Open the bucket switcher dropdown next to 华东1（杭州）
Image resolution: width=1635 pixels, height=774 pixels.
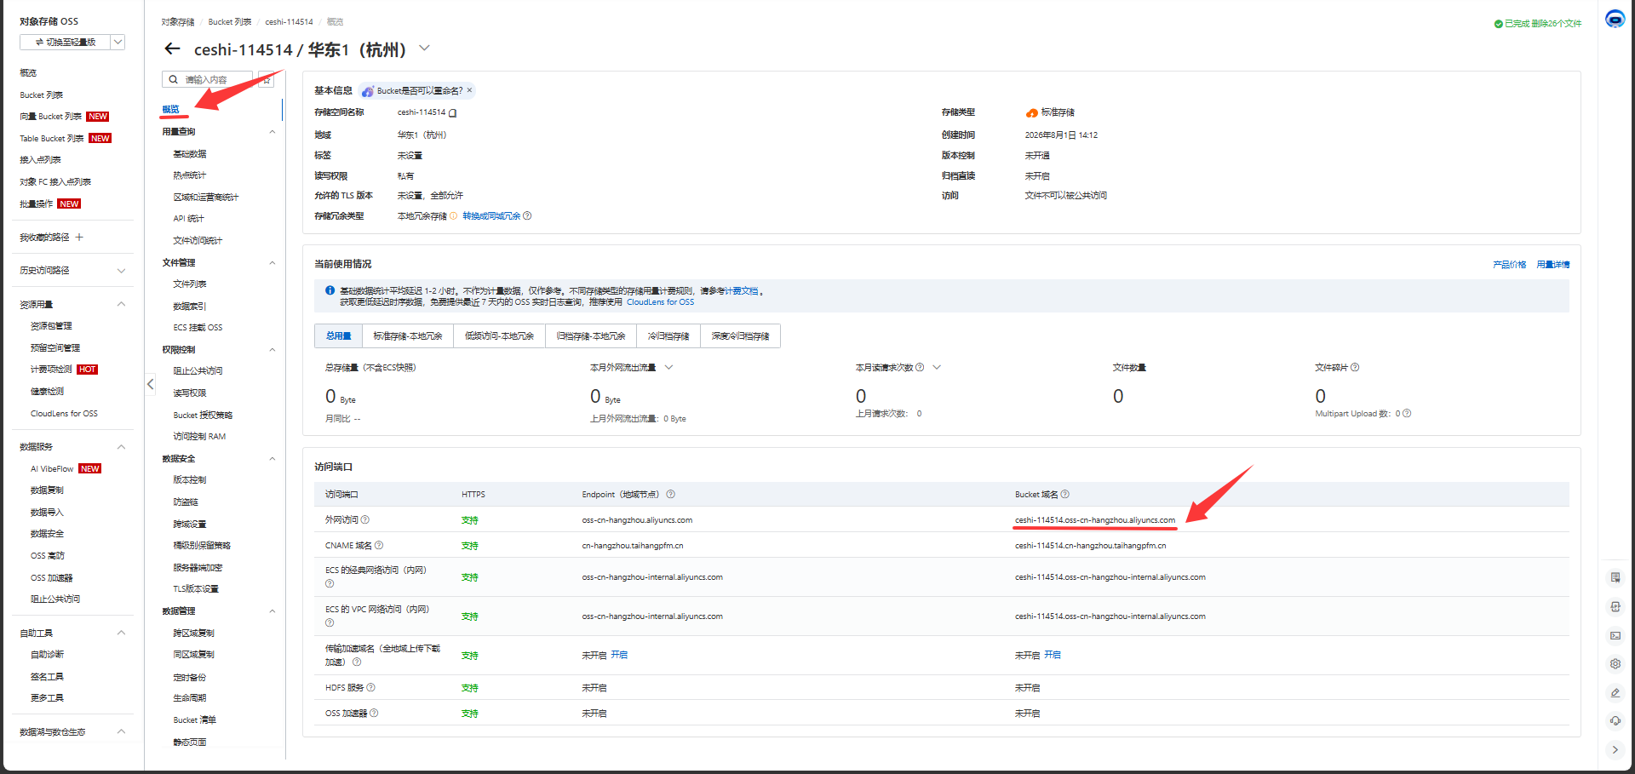click(424, 49)
